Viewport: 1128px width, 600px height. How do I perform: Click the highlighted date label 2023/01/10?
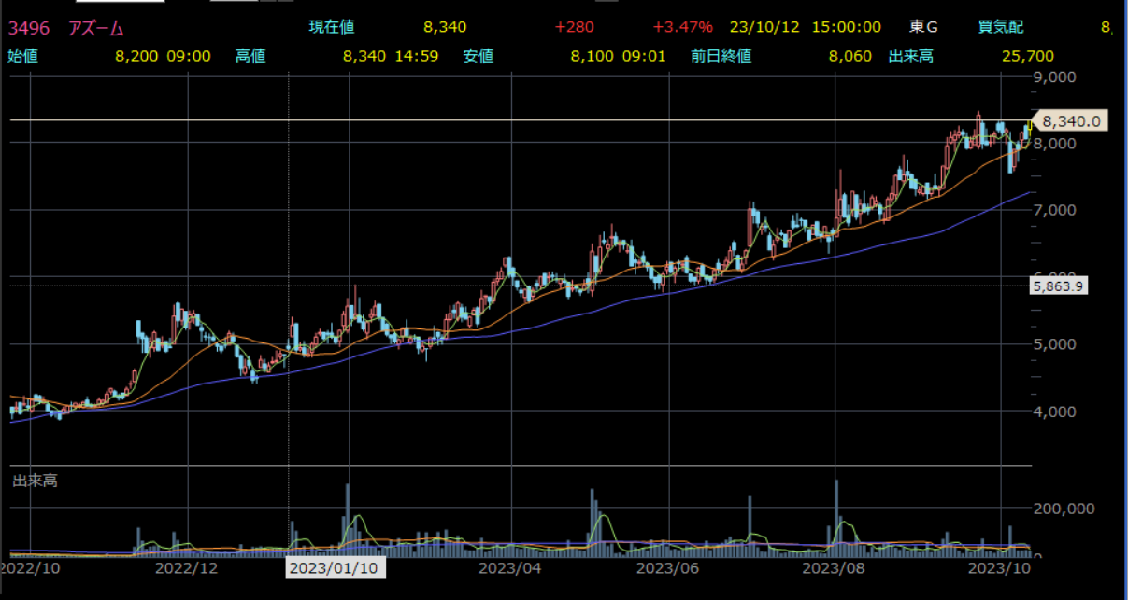pyautogui.click(x=335, y=566)
